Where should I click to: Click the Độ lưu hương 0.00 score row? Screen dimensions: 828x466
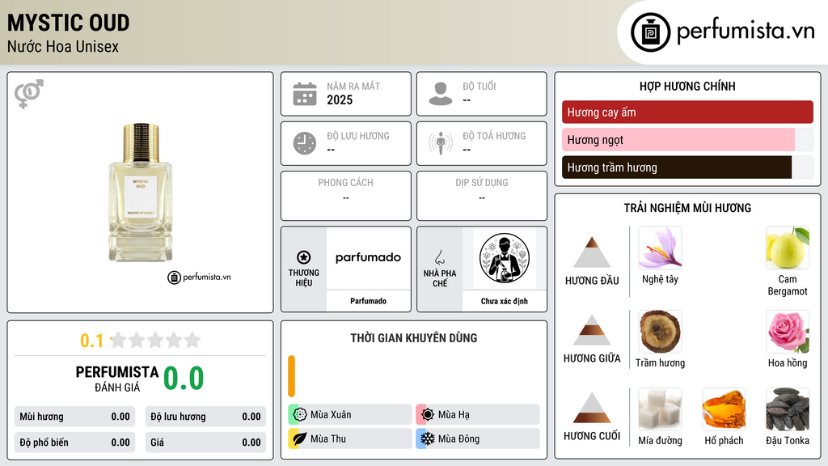(x=205, y=417)
